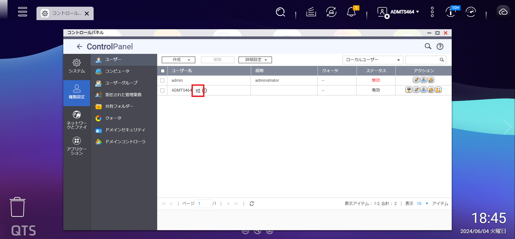
Task: Select ネットワークとファイル category in sidebar
Action: [x=77, y=120]
